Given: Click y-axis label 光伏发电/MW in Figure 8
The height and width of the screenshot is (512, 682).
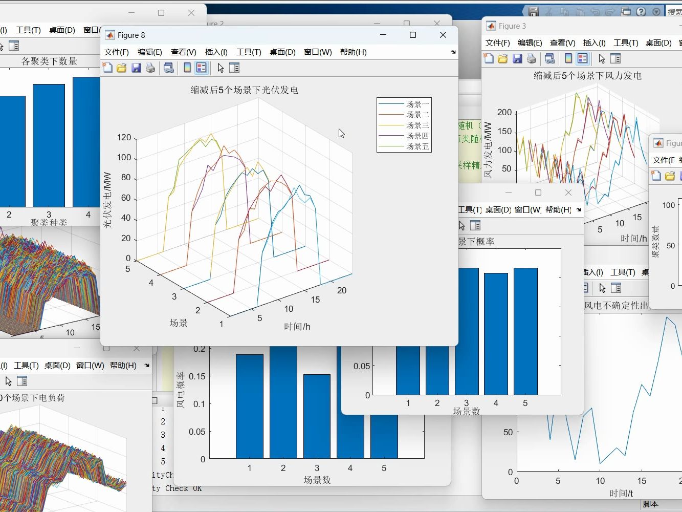Looking at the screenshot, I should pos(107,200).
